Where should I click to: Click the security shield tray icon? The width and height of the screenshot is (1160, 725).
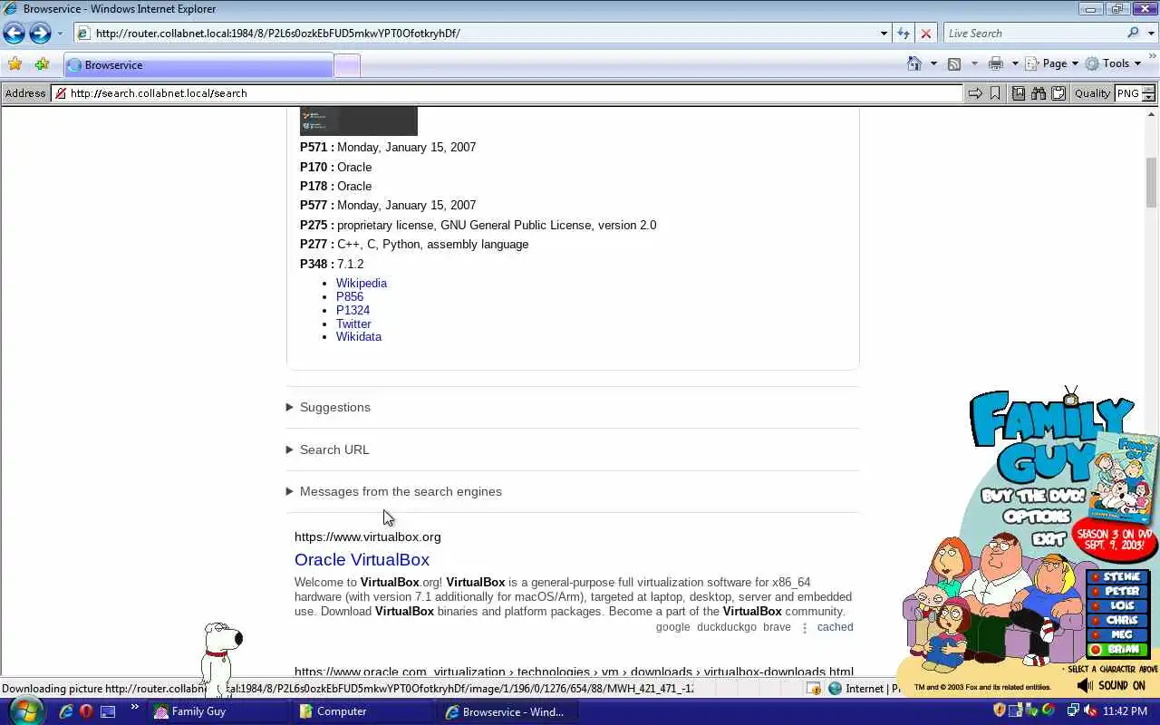(x=1000, y=710)
